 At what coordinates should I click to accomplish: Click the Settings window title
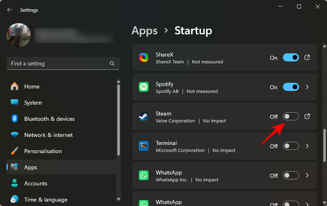[29, 10]
